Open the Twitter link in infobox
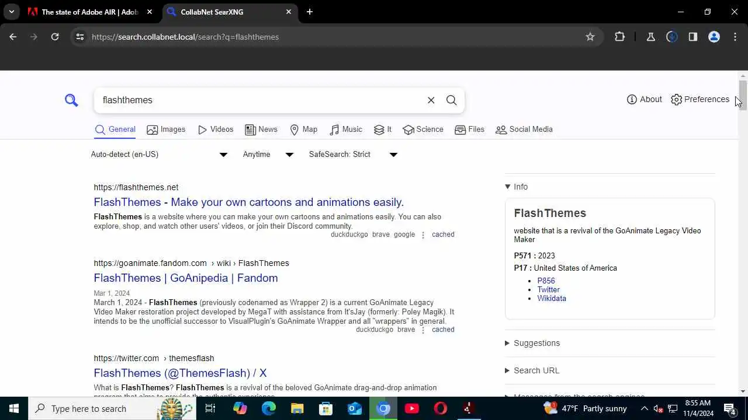The image size is (748, 420). click(549, 289)
